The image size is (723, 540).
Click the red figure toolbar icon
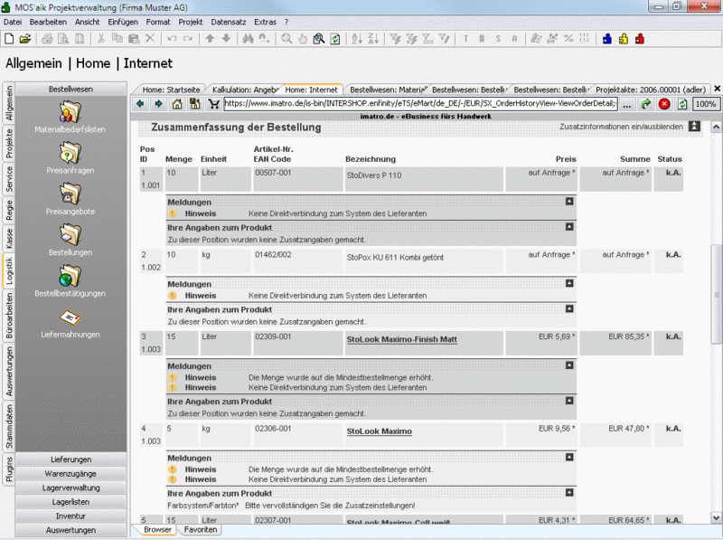click(x=640, y=39)
